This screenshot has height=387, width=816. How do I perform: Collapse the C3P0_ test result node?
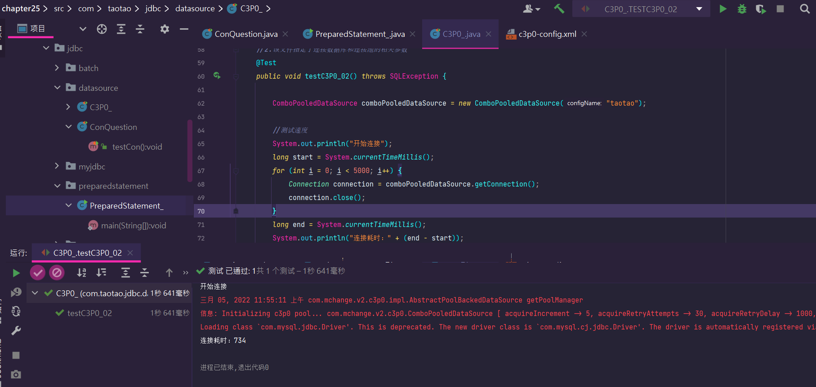pos(35,293)
